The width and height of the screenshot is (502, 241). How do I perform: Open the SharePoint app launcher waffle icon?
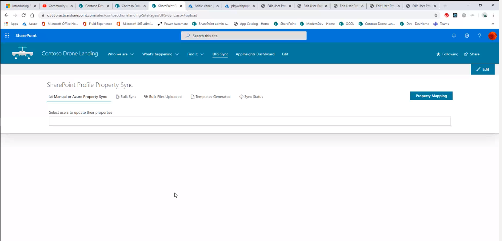[7, 36]
